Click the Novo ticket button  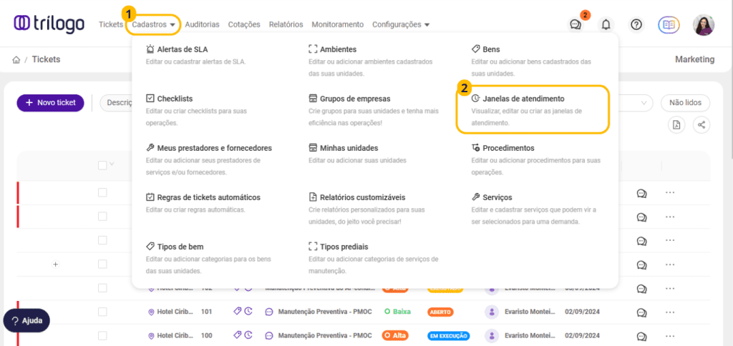click(50, 103)
